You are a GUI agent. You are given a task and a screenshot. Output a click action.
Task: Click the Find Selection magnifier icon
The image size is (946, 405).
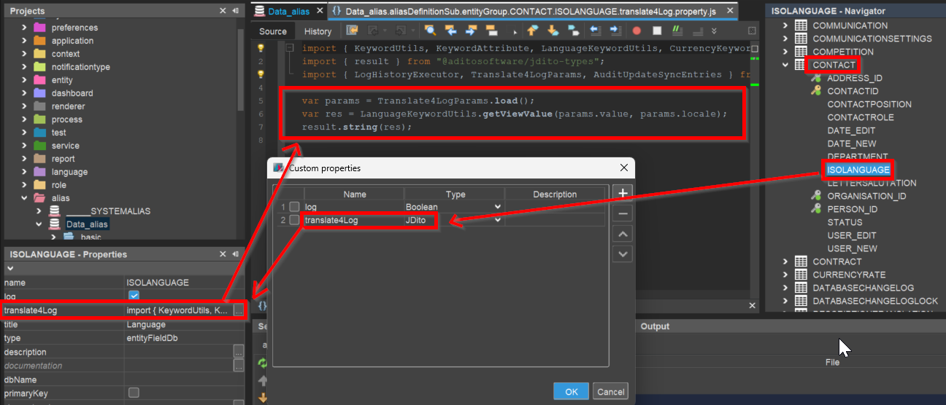431,31
